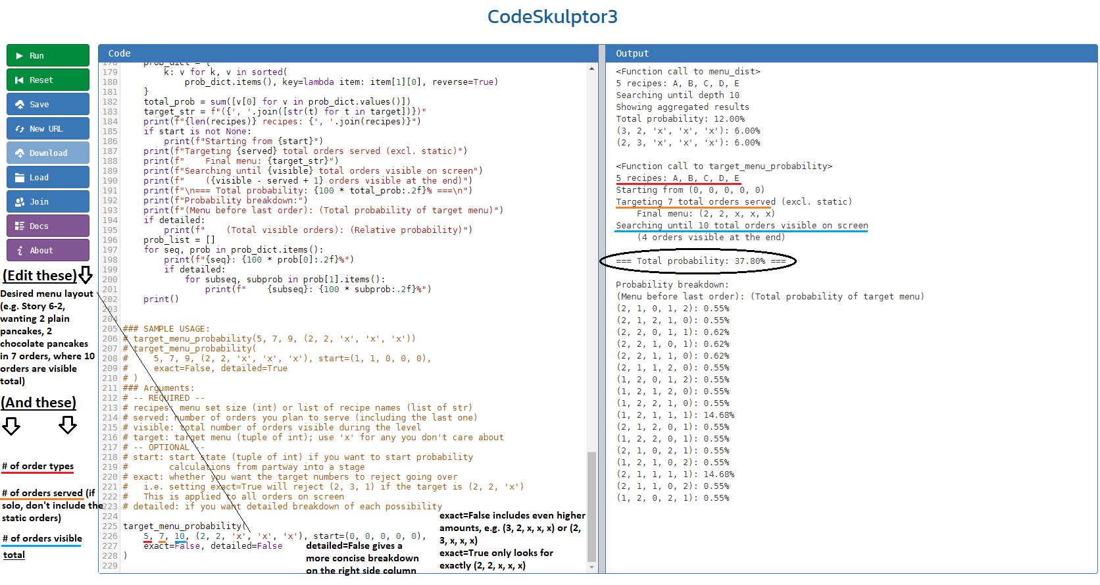Click the skip-back icon on the Reset button
Viewport: 1100px width, 585px height.
pos(20,80)
